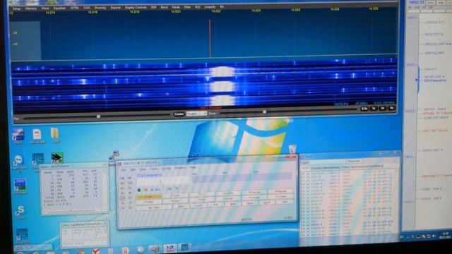Open the Config menu in the logger window
The width and height of the screenshot is (452, 254).
tap(167, 169)
